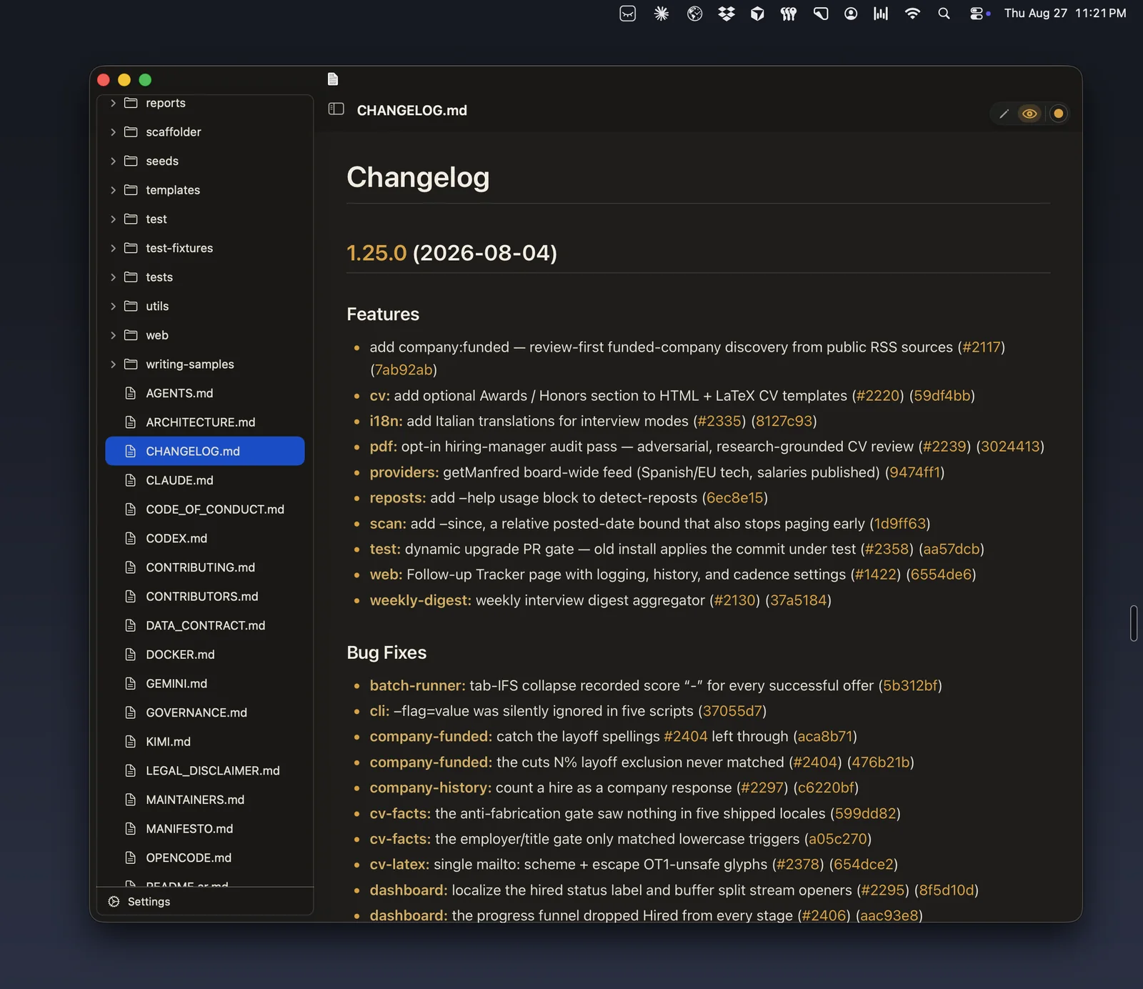Click the CODEX.md file icon
The height and width of the screenshot is (989, 1143).
click(131, 538)
